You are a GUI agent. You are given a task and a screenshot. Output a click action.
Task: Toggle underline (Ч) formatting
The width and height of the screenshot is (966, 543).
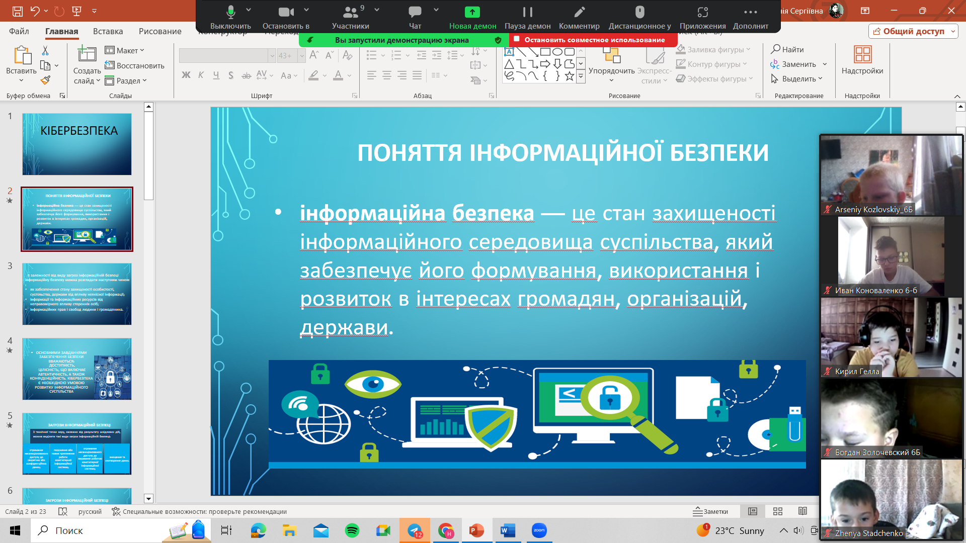pos(216,75)
